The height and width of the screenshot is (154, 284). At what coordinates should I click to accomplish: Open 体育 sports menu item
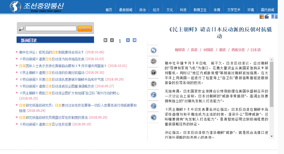(x=217, y=10)
